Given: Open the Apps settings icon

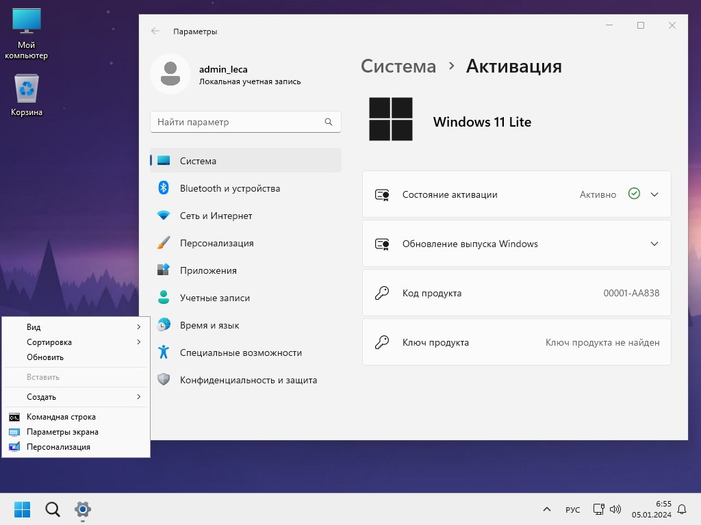Looking at the screenshot, I should 164,270.
